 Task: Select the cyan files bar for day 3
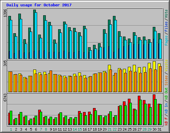point(21,39)
